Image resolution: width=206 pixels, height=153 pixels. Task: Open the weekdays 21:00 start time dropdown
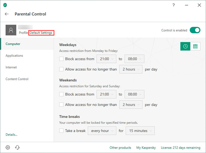point(106,59)
